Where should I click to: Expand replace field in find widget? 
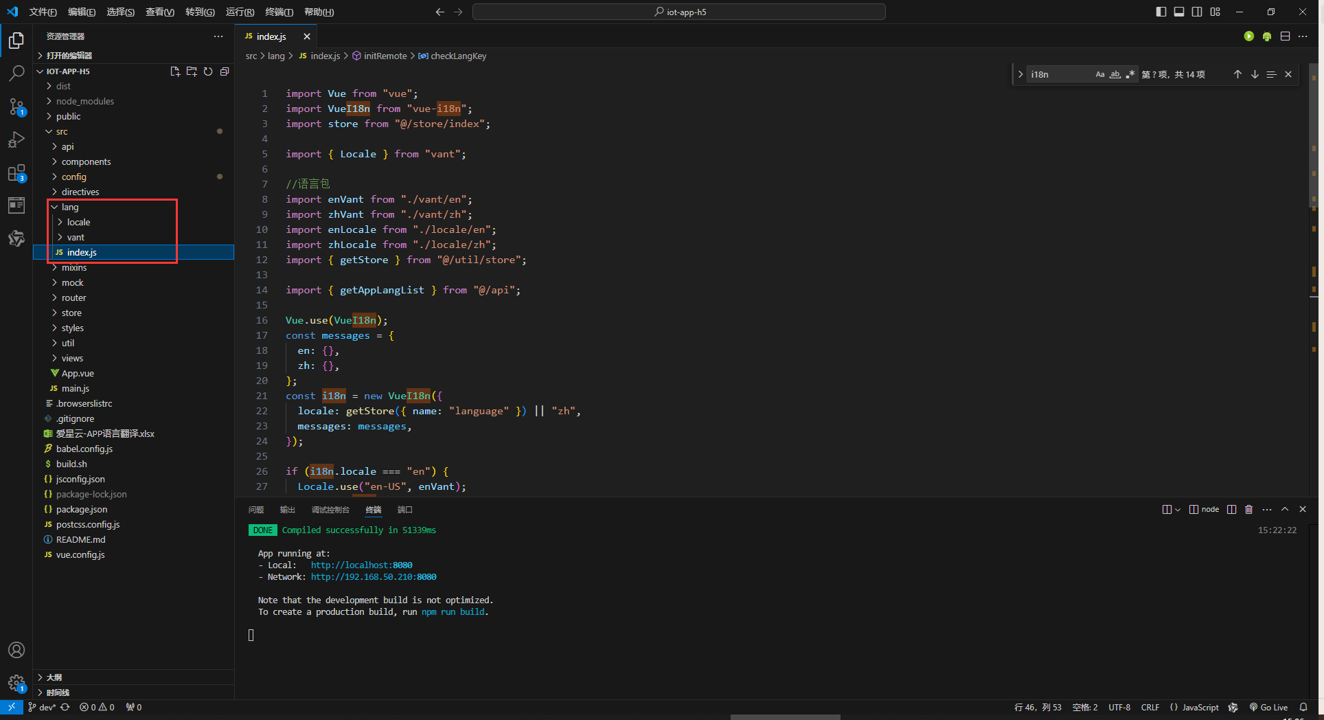pos(1020,74)
